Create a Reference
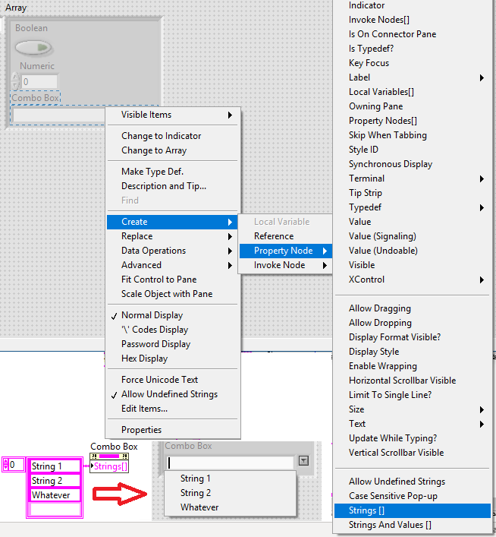The image size is (496, 537). pyautogui.click(x=286, y=236)
